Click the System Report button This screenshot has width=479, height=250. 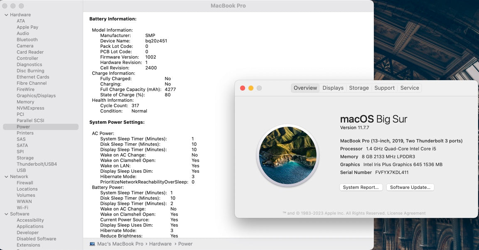click(x=361, y=187)
